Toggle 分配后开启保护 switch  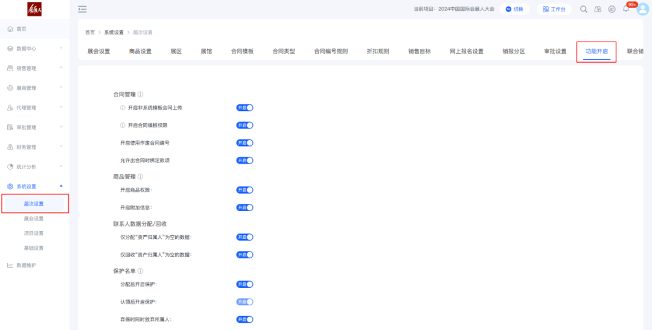click(x=245, y=284)
